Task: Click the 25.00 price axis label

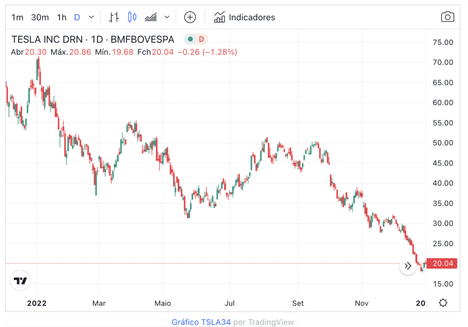Action: tap(443, 244)
